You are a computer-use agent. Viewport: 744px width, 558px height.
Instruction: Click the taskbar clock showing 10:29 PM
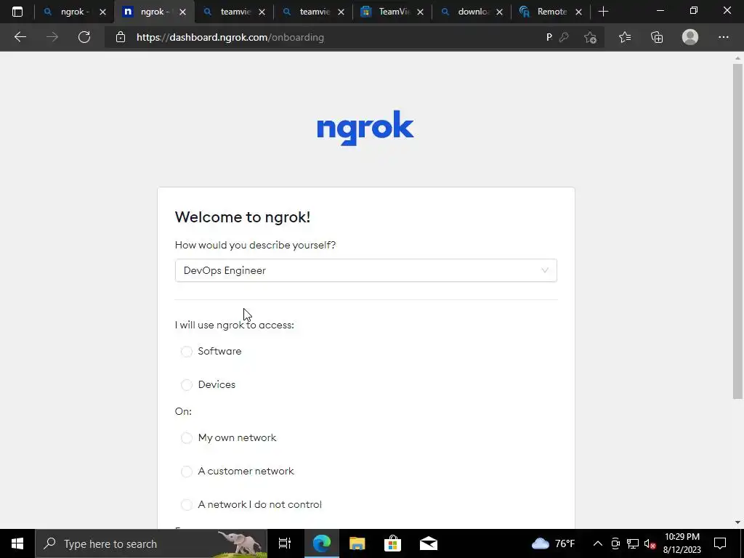[682, 543]
